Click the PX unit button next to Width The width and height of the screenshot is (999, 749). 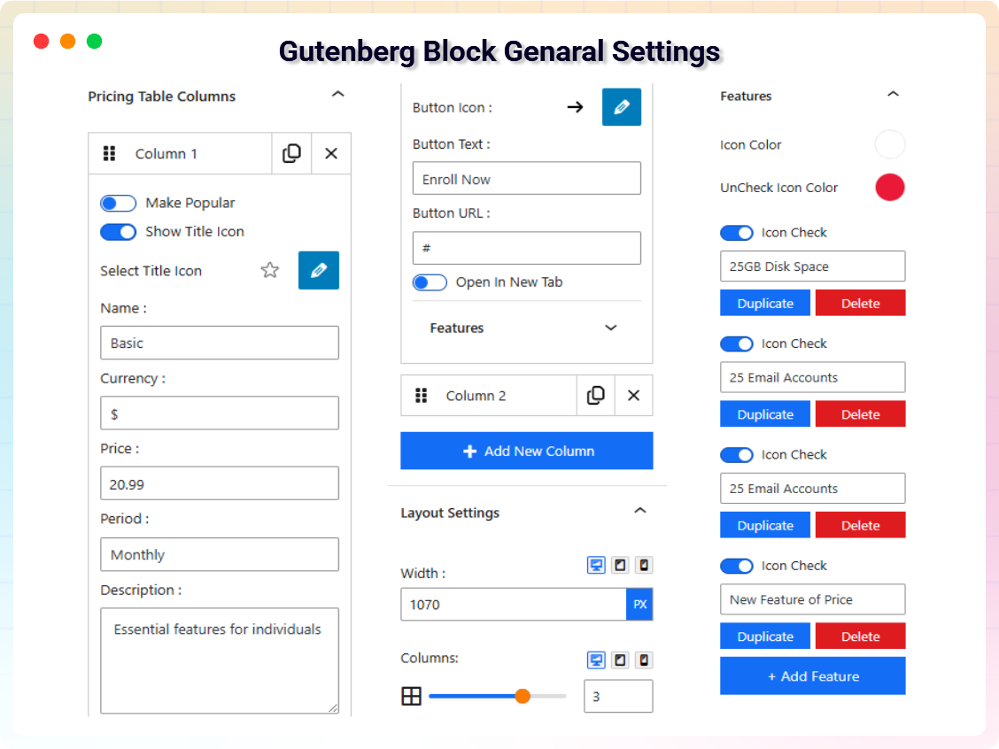(x=639, y=604)
